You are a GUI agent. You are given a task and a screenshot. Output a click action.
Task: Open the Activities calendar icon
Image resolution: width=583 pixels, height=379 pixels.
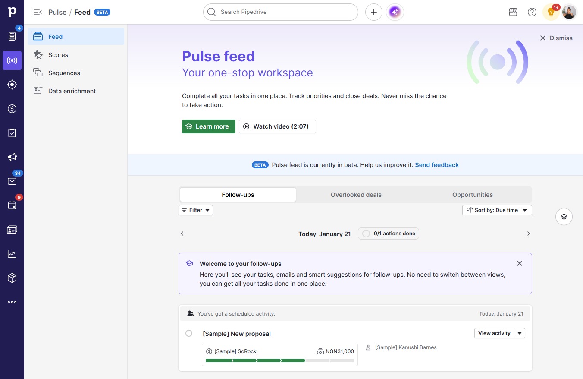pyautogui.click(x=12, y=205)
